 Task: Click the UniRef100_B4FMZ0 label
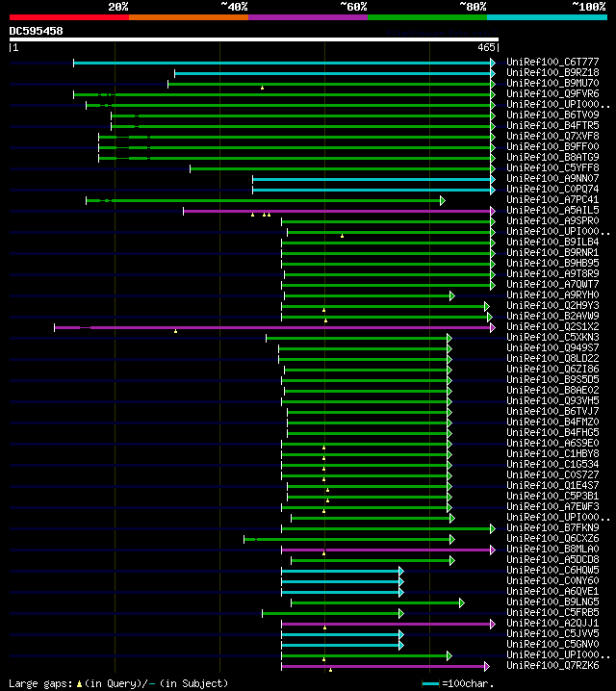click(552, 422)
